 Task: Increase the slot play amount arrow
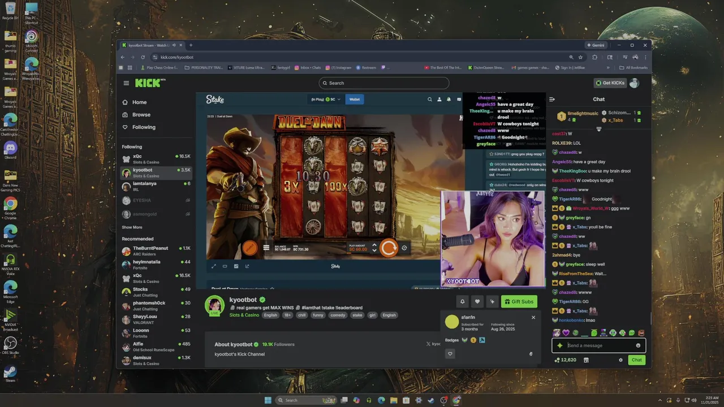(x=374, y=245)
